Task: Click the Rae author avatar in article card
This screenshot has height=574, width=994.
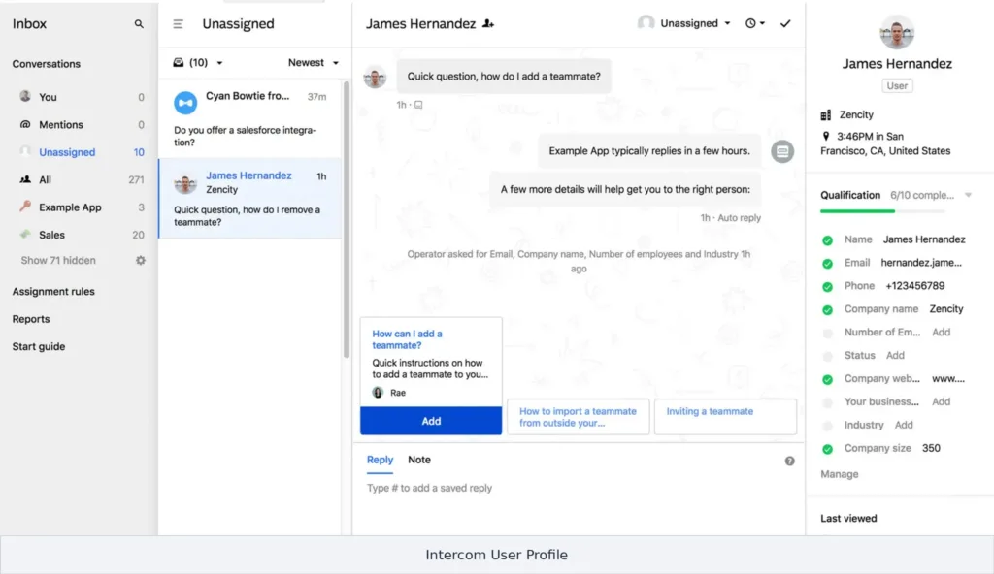Action: coord(378,393)
